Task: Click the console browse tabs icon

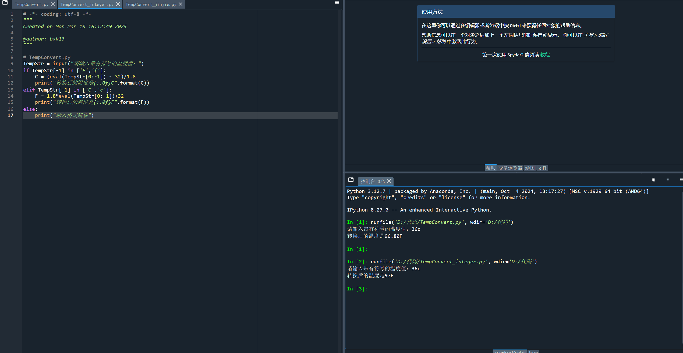Action: (351, 180)
